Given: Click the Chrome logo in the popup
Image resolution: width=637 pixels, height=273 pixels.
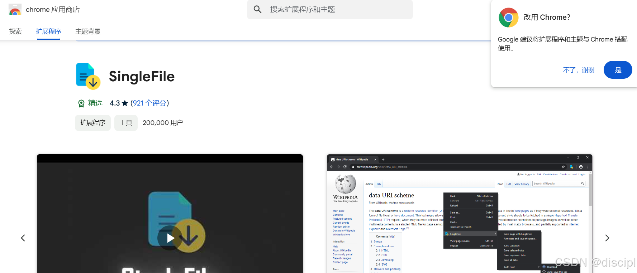Looking at the screenshot, I should [508, 18].
